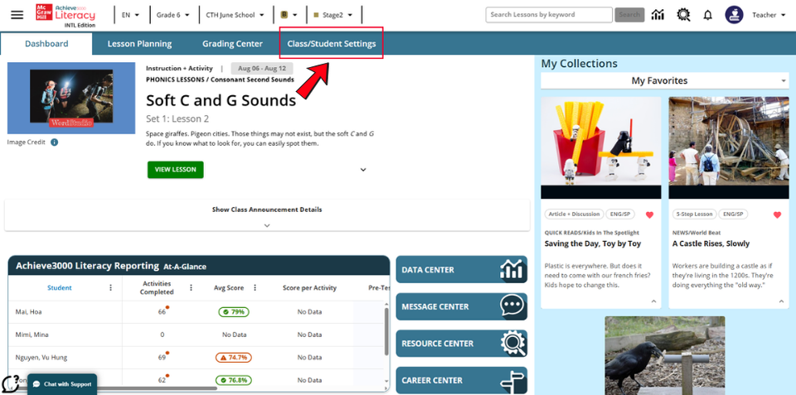
Task: Open the MESSAGE CENTER button
Action: [462, 306]
